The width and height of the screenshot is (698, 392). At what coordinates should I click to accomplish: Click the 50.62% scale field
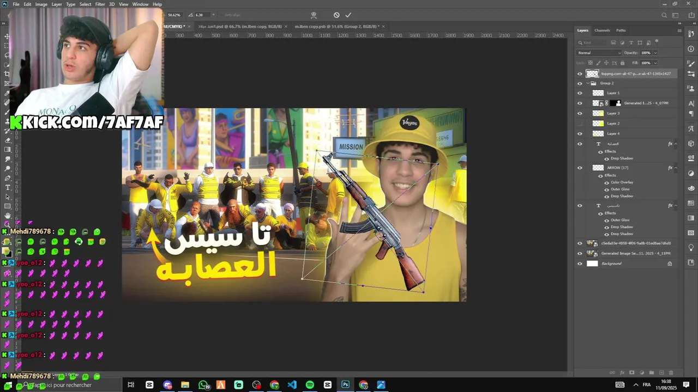(174, 15)
